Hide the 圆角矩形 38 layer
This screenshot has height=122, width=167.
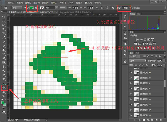pos(131,104)
